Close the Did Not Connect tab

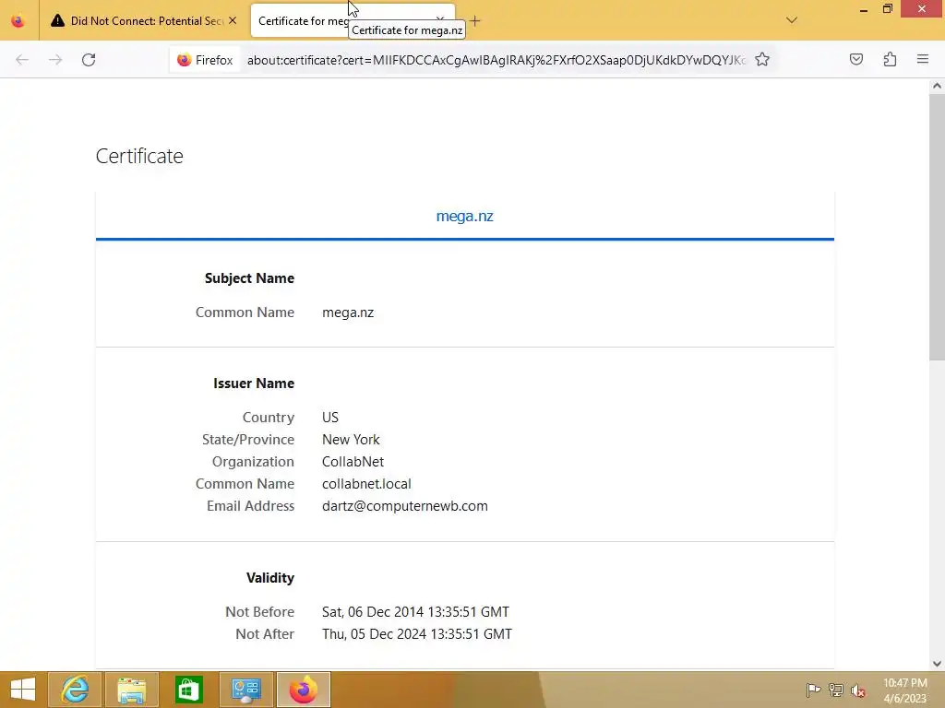(x=233, y=20)
